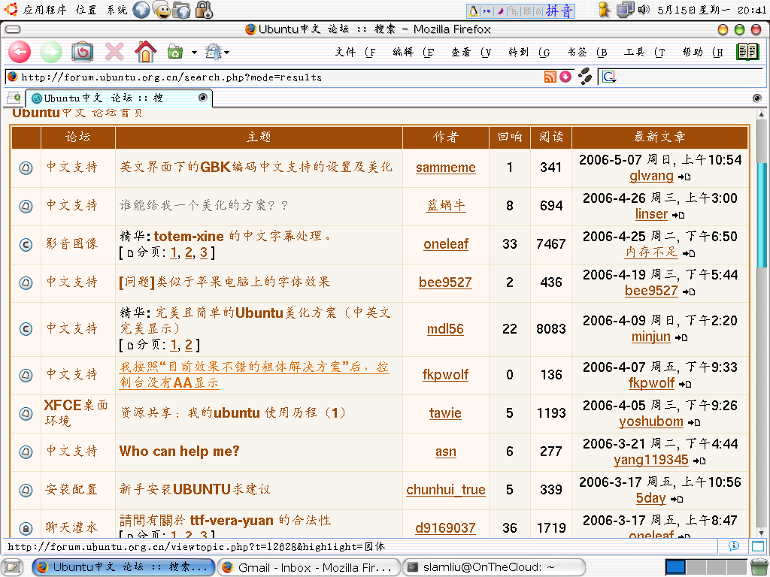This screenshot has height=577, width=770.
Task: Click the orange RSS feed icon
Action: (550, 77)
